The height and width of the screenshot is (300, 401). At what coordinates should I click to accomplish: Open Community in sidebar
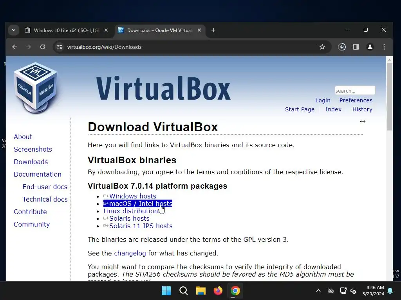point(32,224)
